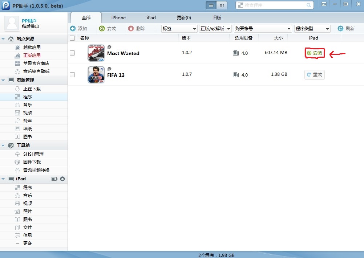Viewport: 364px width, 258px height.
Task: Switch to the iPhone tab
Action: coord(118,18)
